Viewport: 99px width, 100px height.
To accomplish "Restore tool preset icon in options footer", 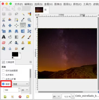I will pos(12,97).
